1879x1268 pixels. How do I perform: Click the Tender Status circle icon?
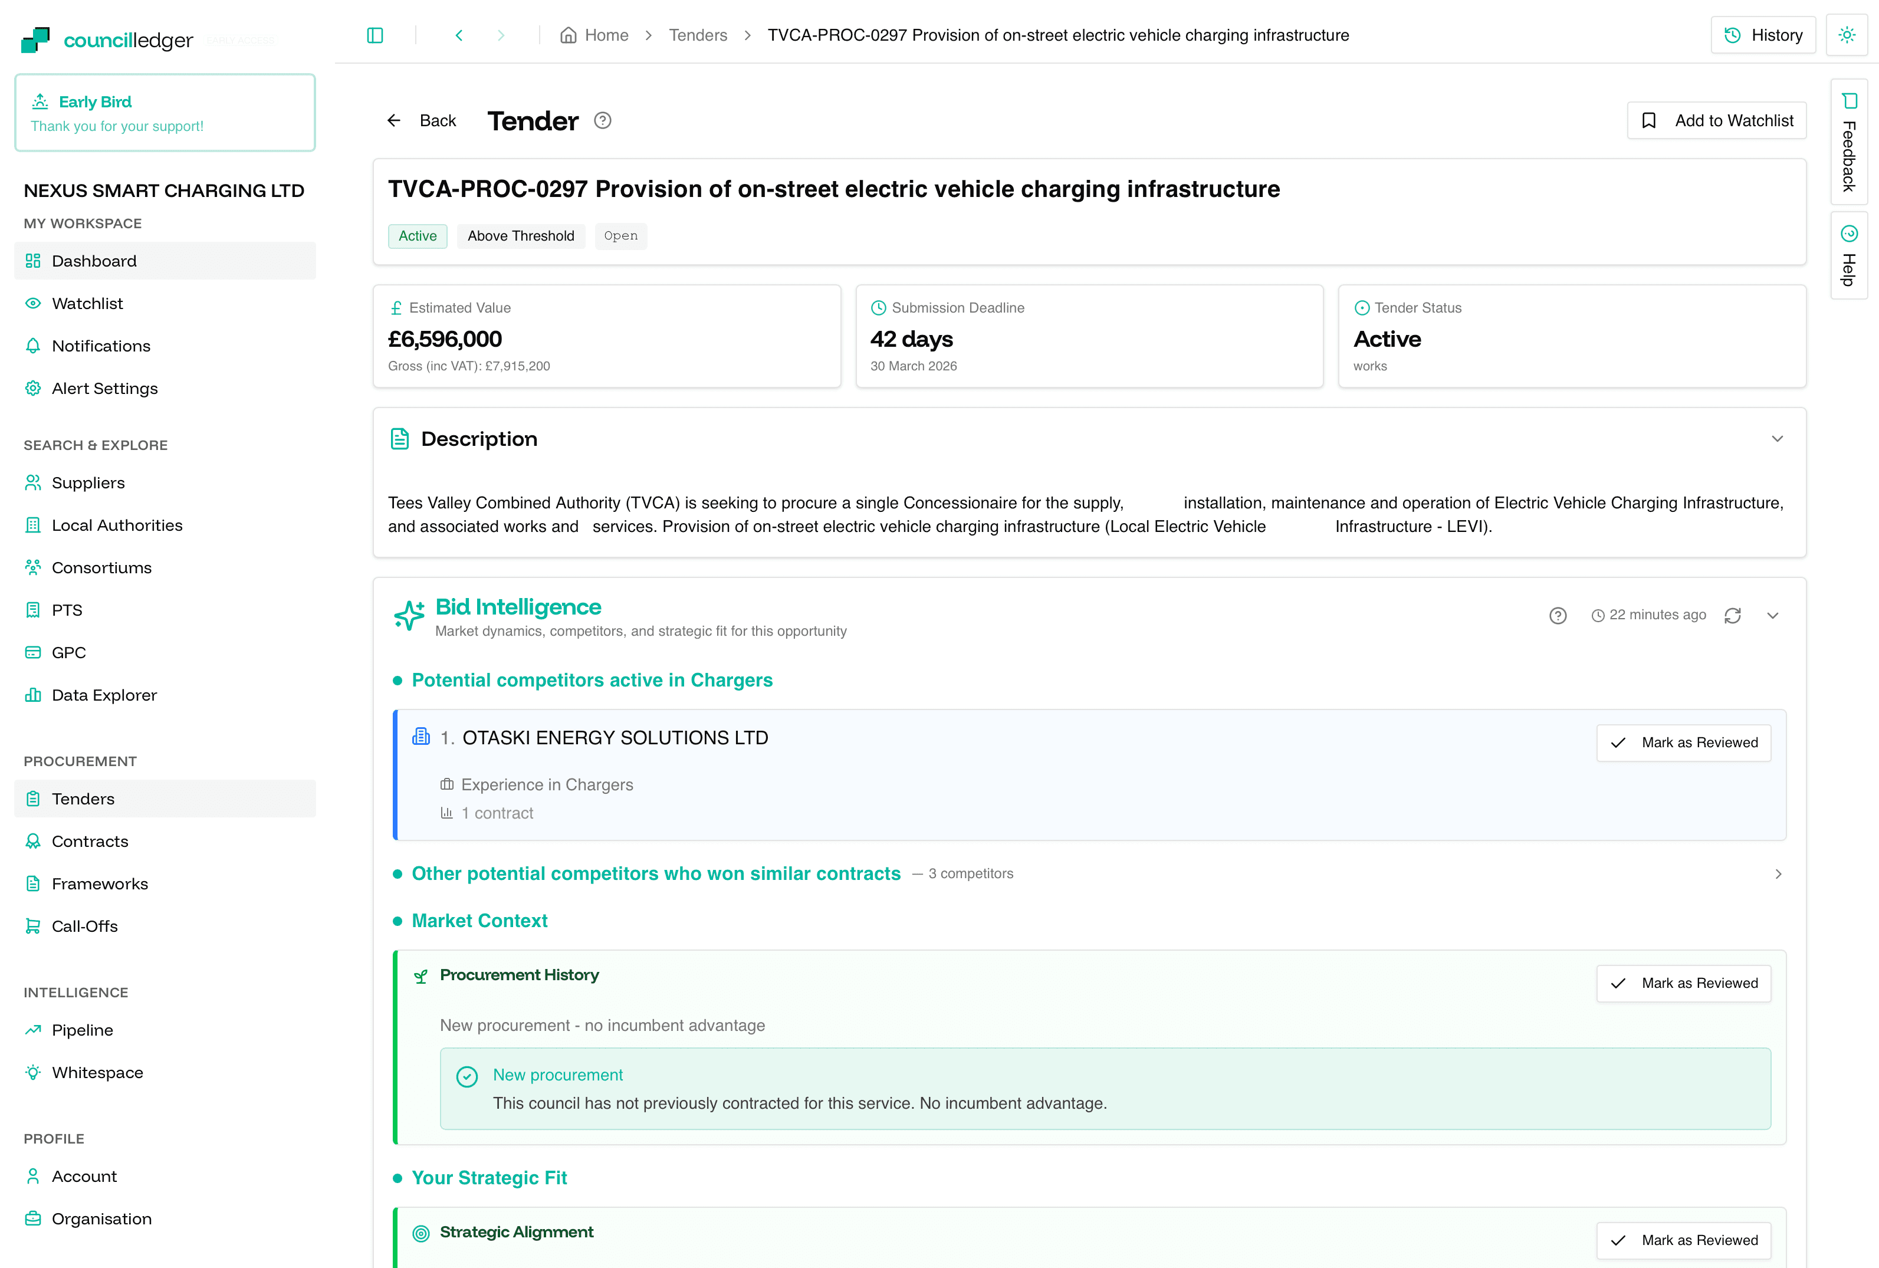pos(1362,308)
